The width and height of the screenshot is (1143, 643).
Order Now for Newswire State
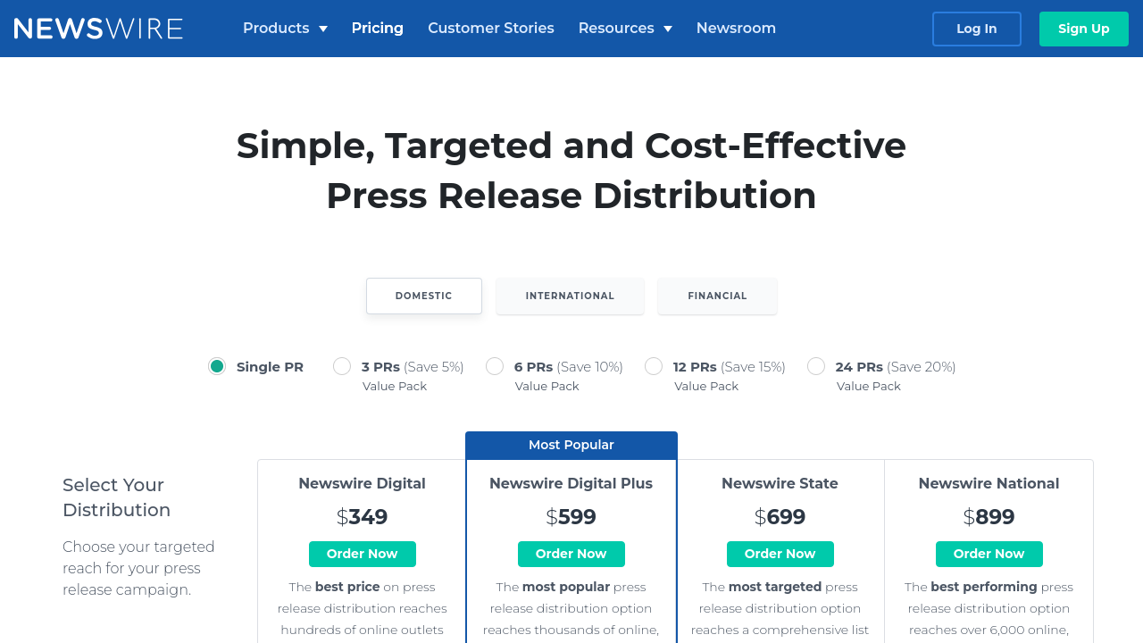(780, 554)
